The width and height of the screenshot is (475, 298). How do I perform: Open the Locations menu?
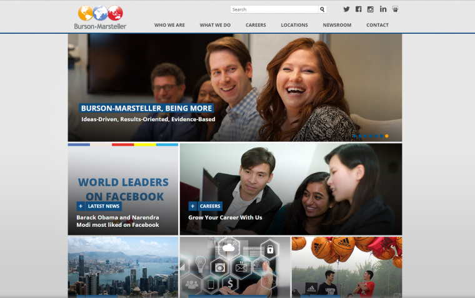pos(294,25)
